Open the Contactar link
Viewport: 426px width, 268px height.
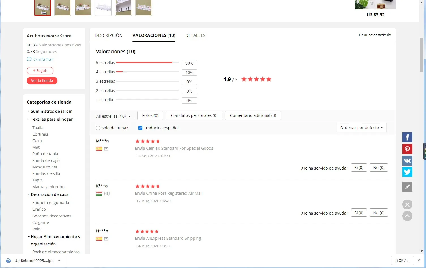point(43,59)
